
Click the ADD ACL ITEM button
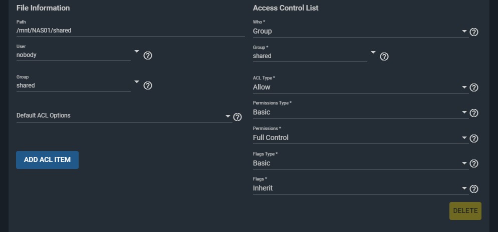coord(47,159)
